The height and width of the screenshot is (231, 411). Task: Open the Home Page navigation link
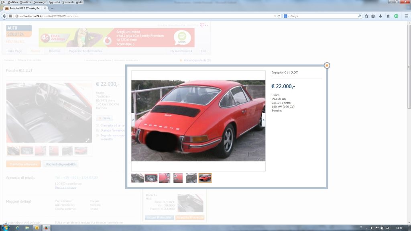pos(14,51)
